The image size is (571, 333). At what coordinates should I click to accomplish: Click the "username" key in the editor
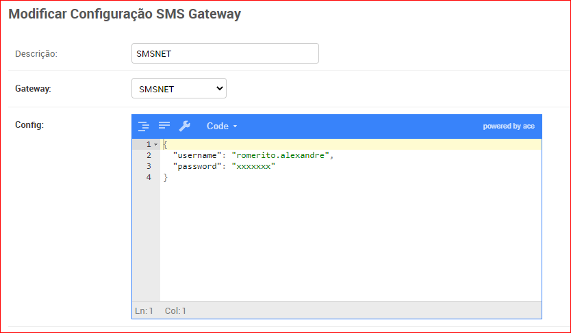pyautogui.click(x=197, y=156)
